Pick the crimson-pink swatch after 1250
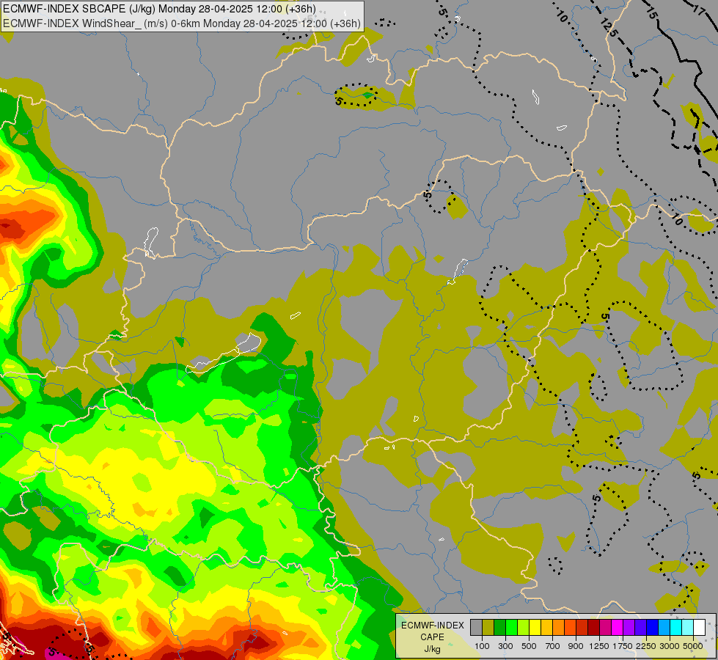The image size is (718, 660). tap(605, 628)
